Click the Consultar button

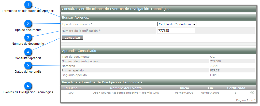[x=73, y=38]
